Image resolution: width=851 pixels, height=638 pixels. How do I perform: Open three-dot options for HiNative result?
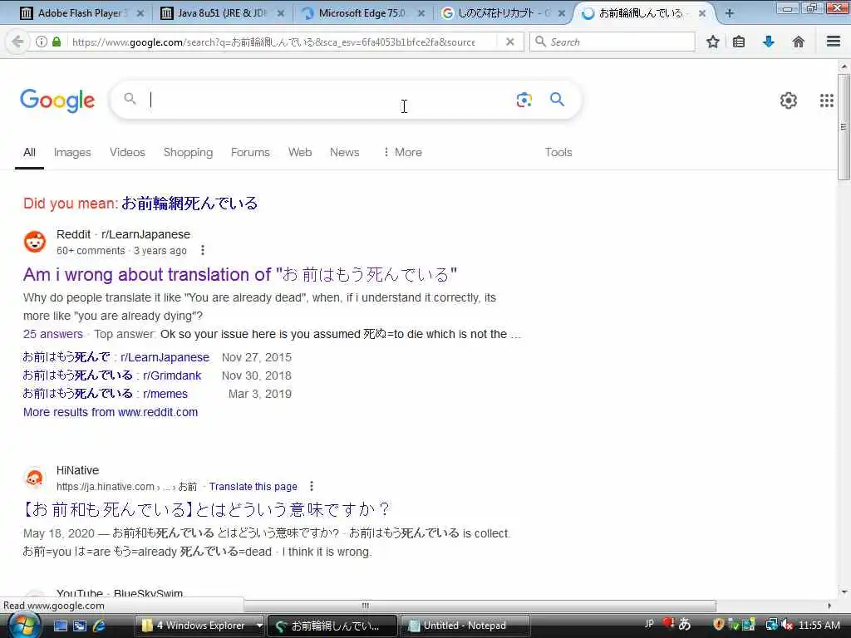[311, 486]
